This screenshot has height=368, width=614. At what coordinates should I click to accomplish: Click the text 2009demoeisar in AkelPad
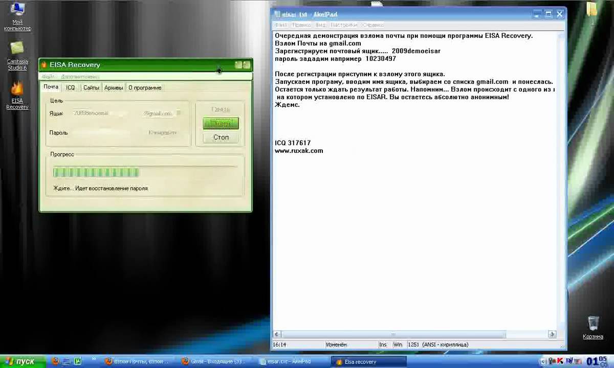(416, 51)
